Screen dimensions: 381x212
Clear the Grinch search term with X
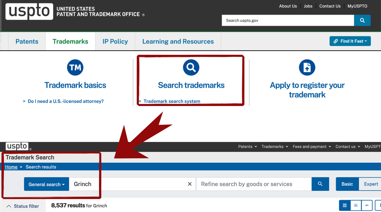point(190,184)
